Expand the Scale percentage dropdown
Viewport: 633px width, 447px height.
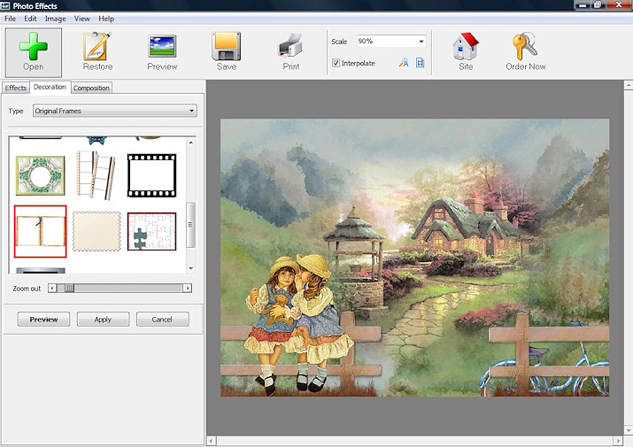point(421,41)
